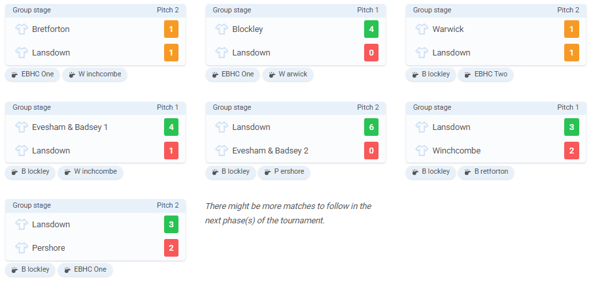This screenshot has height=288, width=591.
Task: Click the whistle icon in the EBHC Two tag
Action: pos(467,74)
